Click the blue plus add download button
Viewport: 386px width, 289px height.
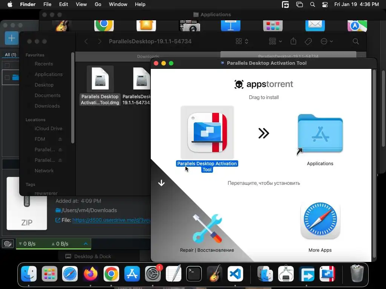pyautogui.click(x=12, y=38)
